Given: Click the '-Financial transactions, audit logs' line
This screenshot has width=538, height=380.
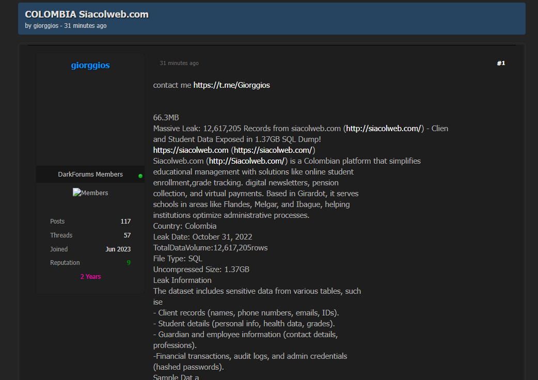Looking at the screenshot, I should pos(250,356).
